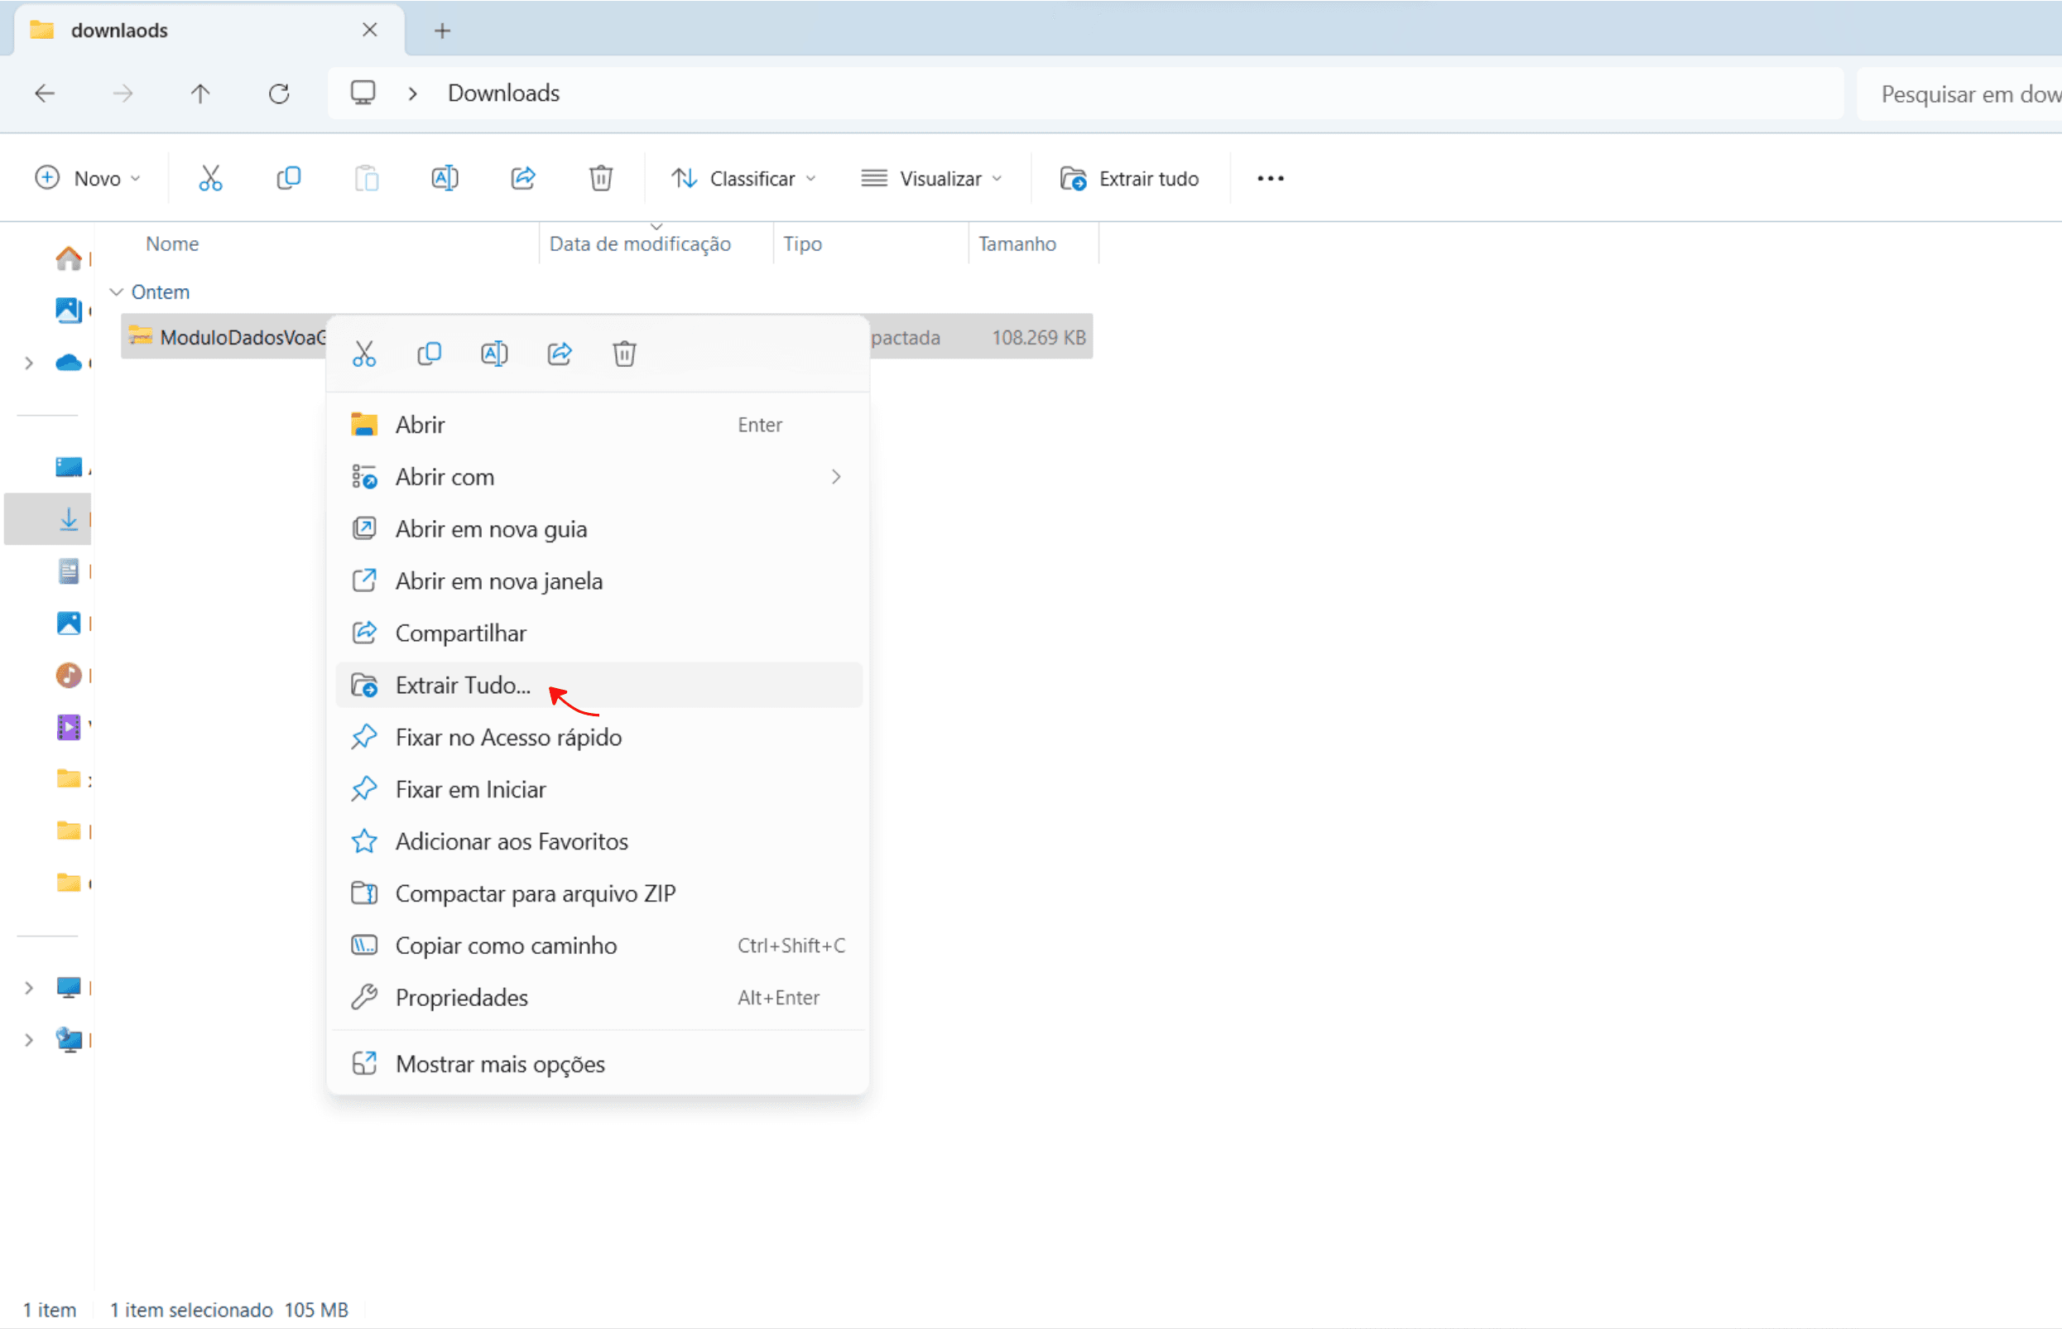2062x1329 pixels.
Task: Close the downlaods tab
Action: pyautogui.click(x=370, y=30)
